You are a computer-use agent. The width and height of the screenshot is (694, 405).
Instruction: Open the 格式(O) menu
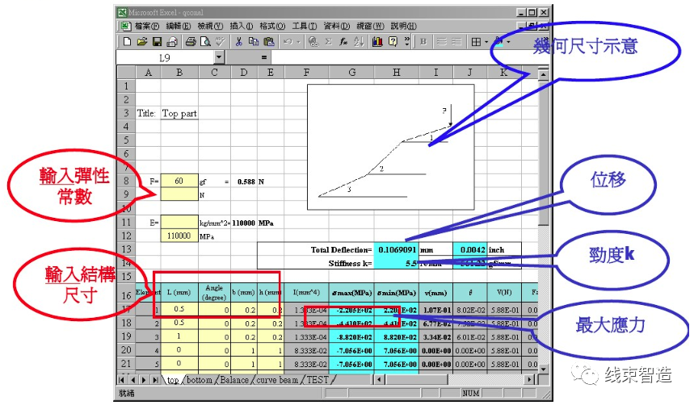(x=272, y=26)
